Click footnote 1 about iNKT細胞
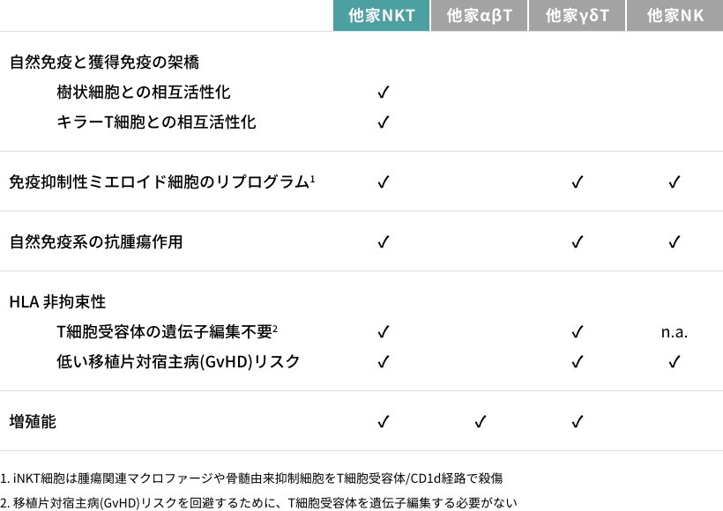This screenshot has width=723, height=511. click(251, 478)
